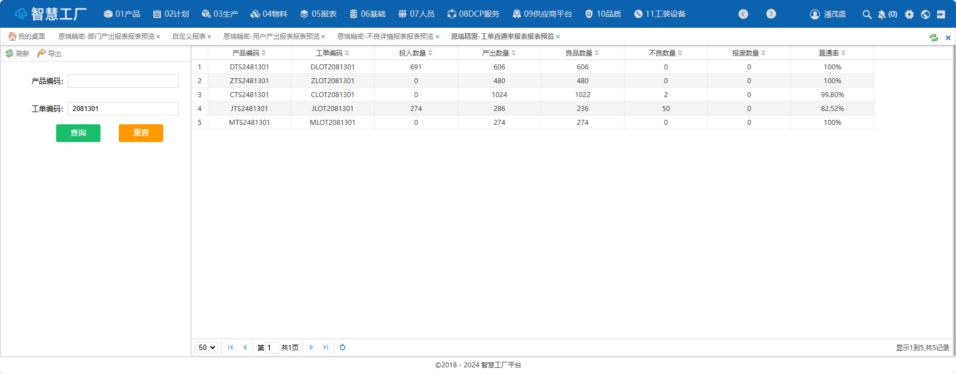This screenshot has height=374, width=956.
Task: Click the orange 重置 button
Action: coord(141,133)
